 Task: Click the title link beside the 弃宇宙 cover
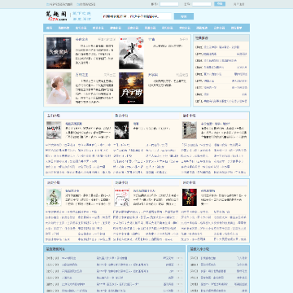(153, 75)
